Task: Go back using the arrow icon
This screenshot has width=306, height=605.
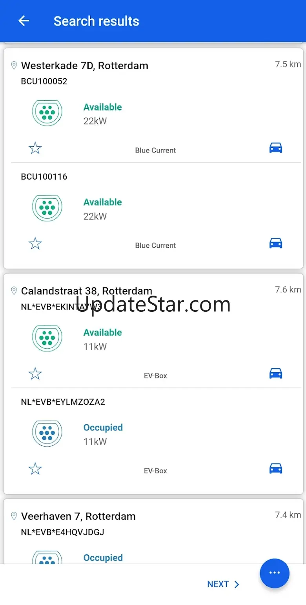Action: [24, 21]
